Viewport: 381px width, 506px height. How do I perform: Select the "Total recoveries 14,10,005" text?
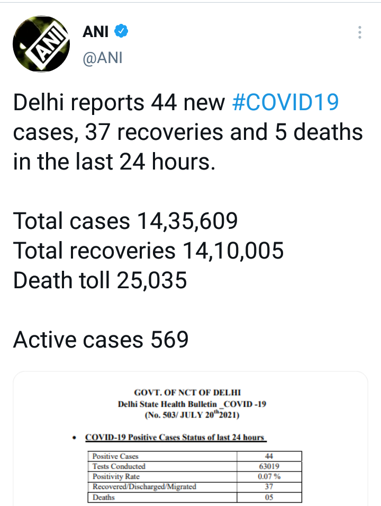[x=148, y=250]
